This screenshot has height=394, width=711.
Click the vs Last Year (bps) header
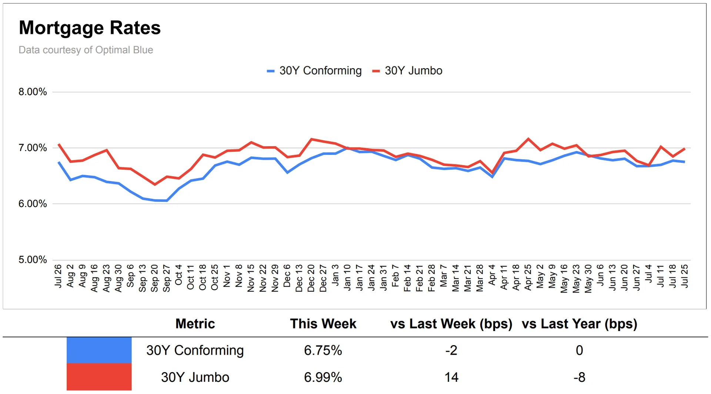[x=579, y=324]
